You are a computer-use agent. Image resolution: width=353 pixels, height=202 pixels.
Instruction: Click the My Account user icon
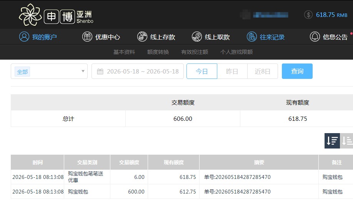coord(24,37)
